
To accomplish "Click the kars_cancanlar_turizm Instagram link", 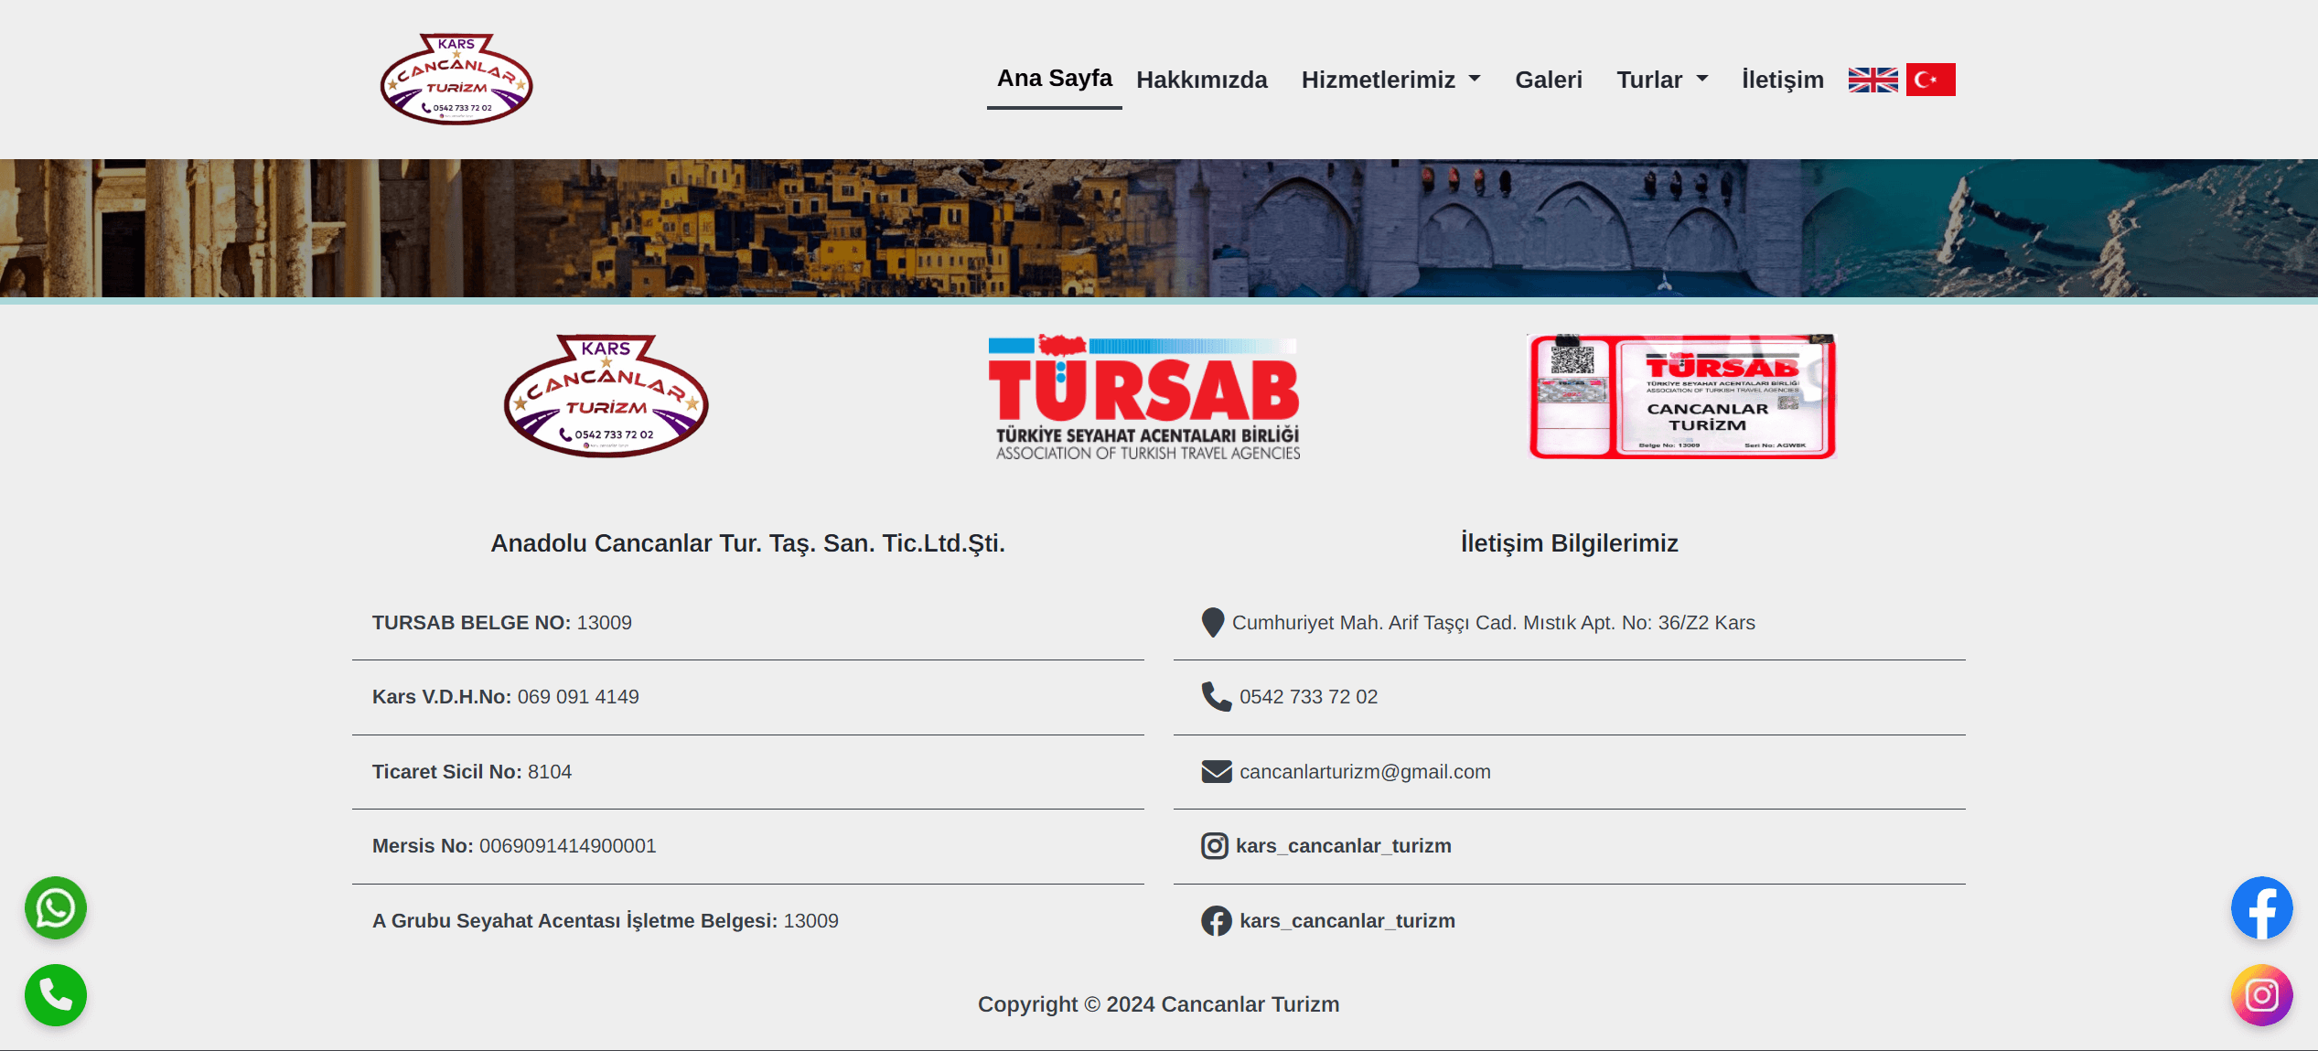I will (x=1343, y=845).
